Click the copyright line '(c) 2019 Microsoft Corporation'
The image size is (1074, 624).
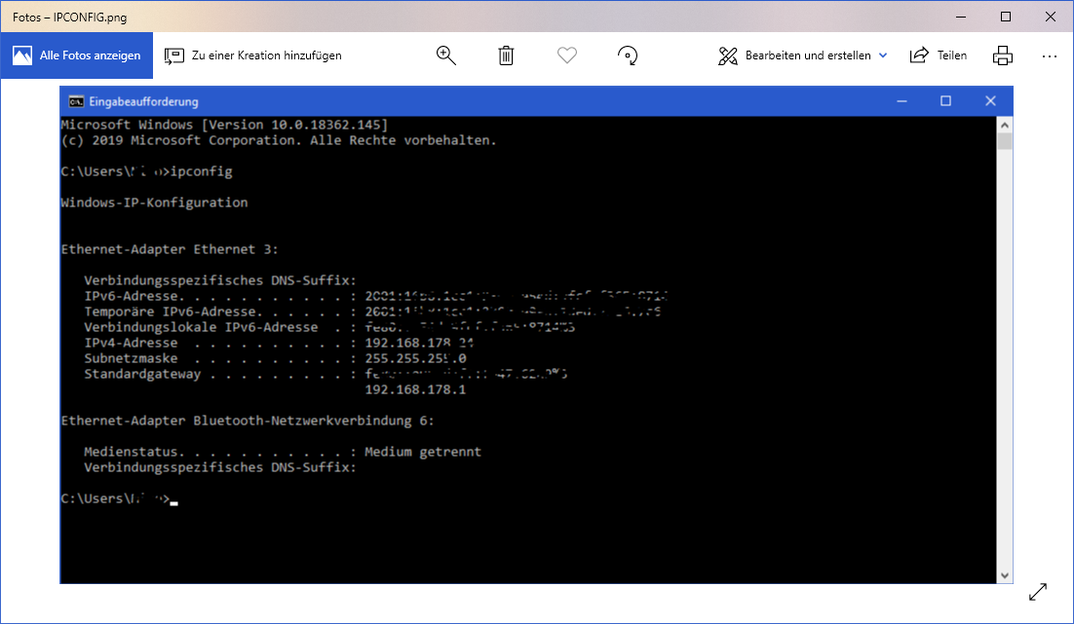pos(181,140)
